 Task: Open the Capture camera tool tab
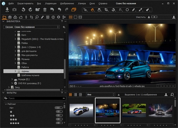pos(10,17)
